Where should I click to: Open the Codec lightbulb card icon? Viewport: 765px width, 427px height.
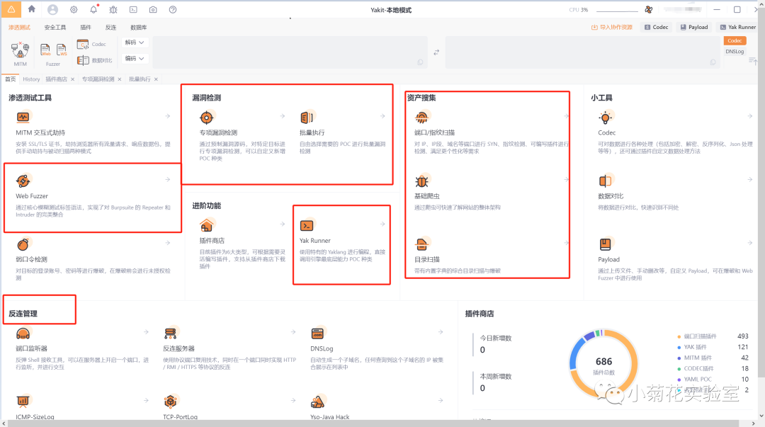(x=606, y=117)
